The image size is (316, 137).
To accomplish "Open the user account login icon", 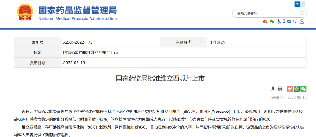I will [302, 21].
